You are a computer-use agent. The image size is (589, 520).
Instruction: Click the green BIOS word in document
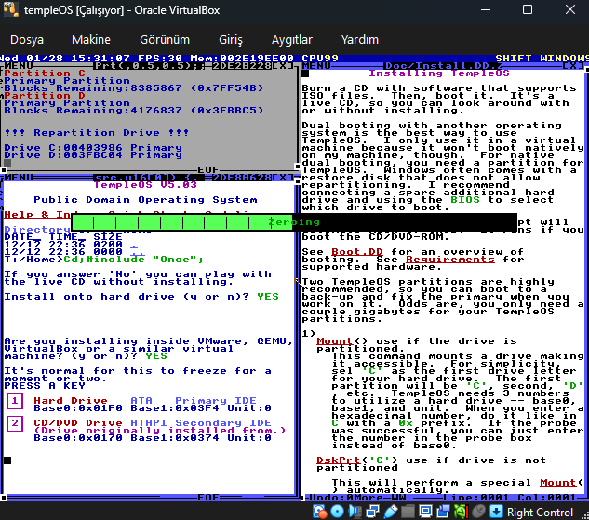coord(465,200)
